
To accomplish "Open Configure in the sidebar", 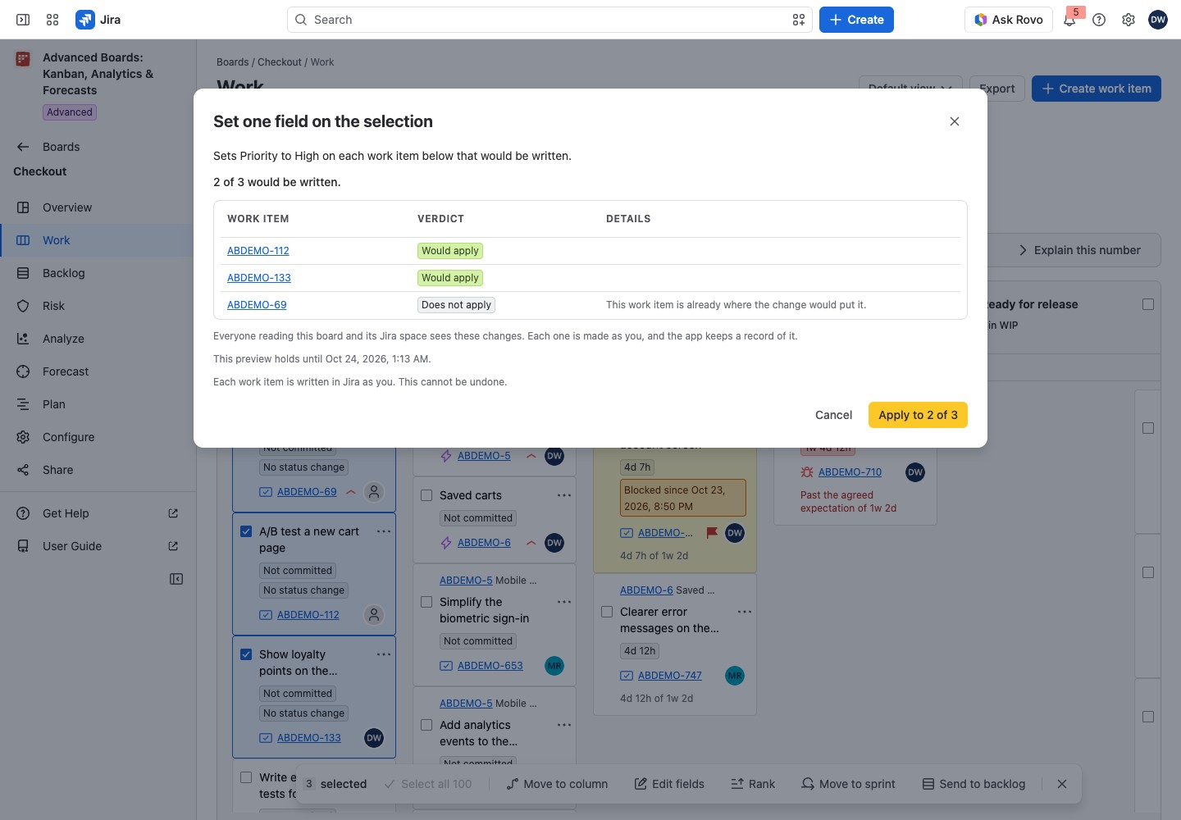I will tap(98, 437).
